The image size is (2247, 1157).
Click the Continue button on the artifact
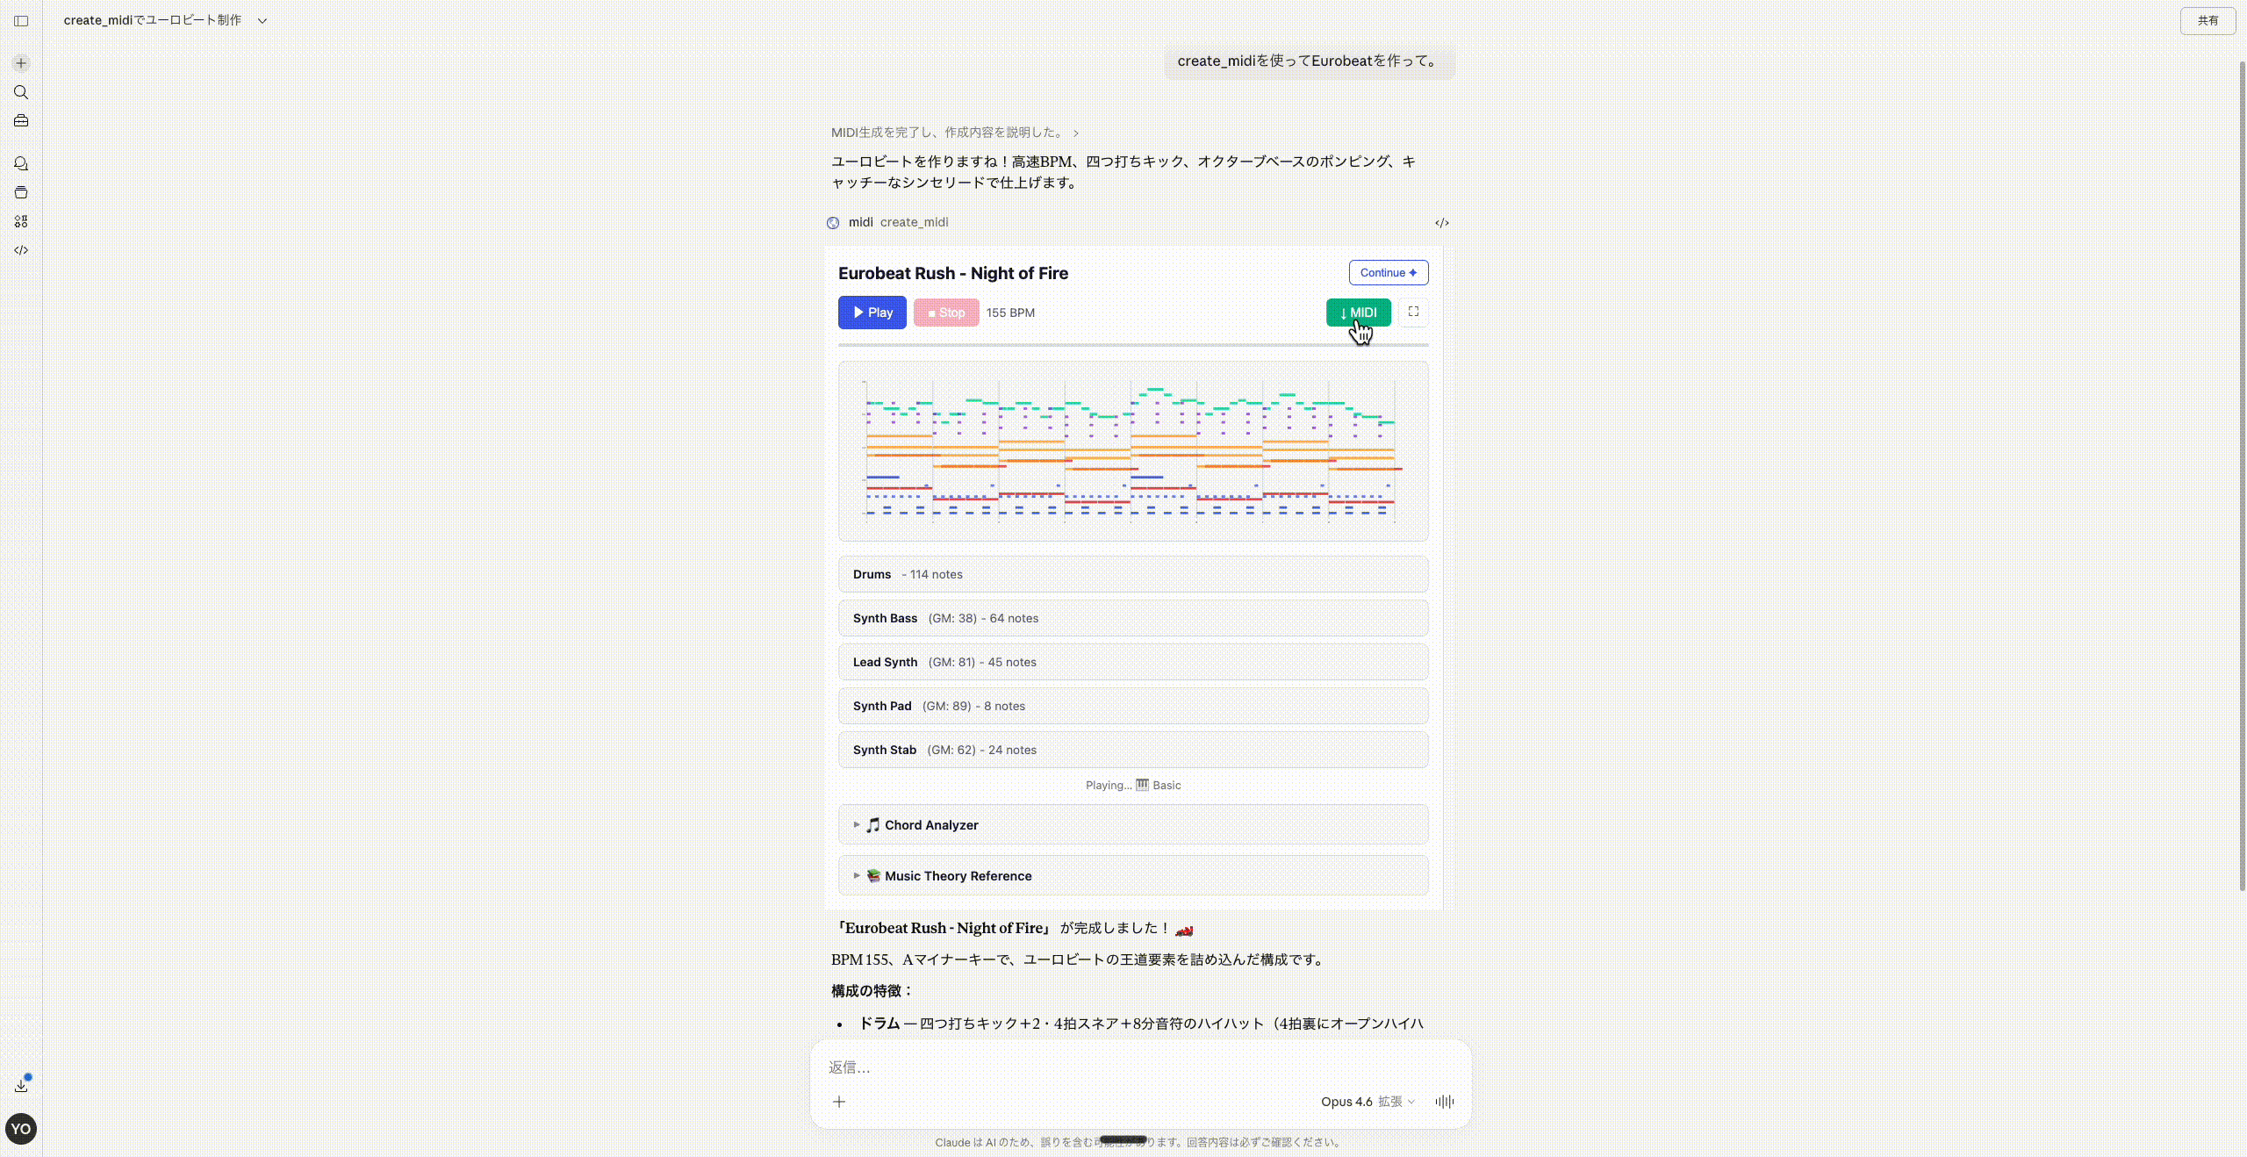pos(1387,272)
